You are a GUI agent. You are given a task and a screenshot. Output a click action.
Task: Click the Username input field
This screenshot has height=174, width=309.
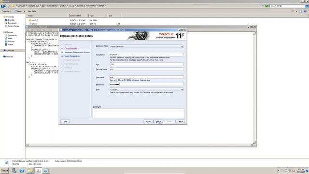[146, 77]
